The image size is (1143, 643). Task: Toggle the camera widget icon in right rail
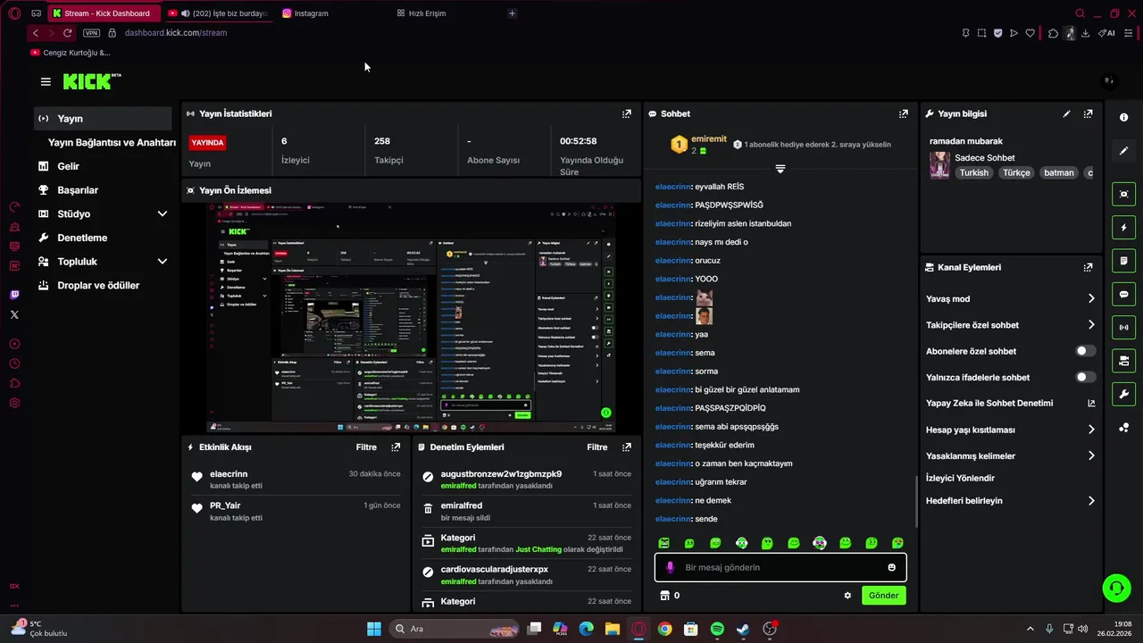pos(1123,361)
